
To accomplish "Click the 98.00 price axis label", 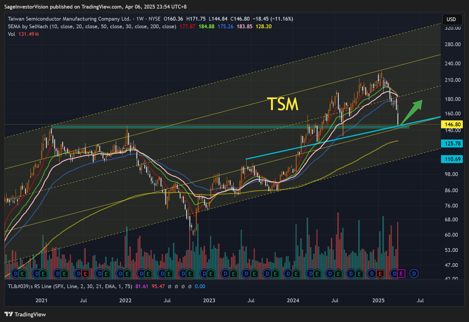I will click(451, 174).
